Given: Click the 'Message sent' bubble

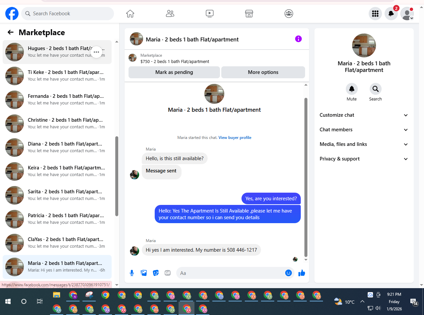Looking at the screenshot, I should point(161,171).
